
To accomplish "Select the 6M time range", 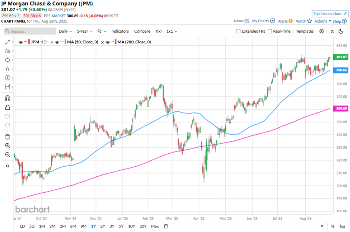I will click(x=73, y=226).
